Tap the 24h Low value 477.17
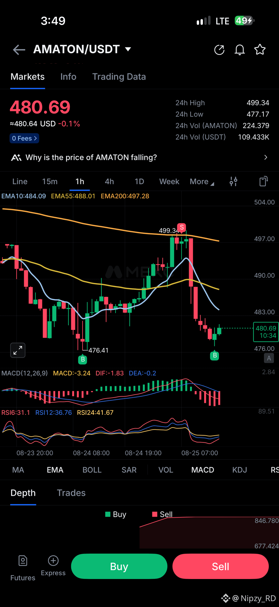The width and height of the screenshot is (279, 607). pos(258,114)
